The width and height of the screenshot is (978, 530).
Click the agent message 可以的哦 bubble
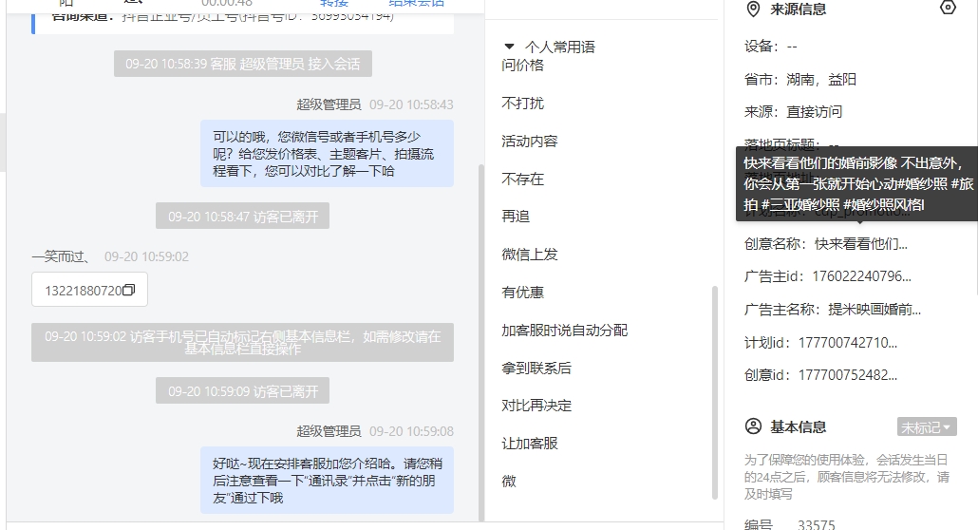tap(327, 154)
